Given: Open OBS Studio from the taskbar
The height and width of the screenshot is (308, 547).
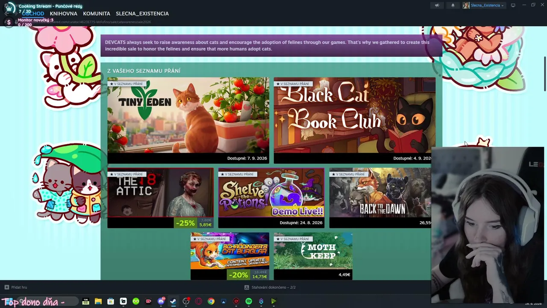Looking at the screenshot, I should click(x=186, y=301).
